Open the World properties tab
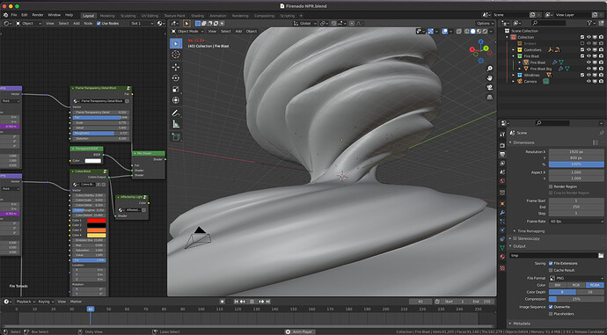 (502, 181)
